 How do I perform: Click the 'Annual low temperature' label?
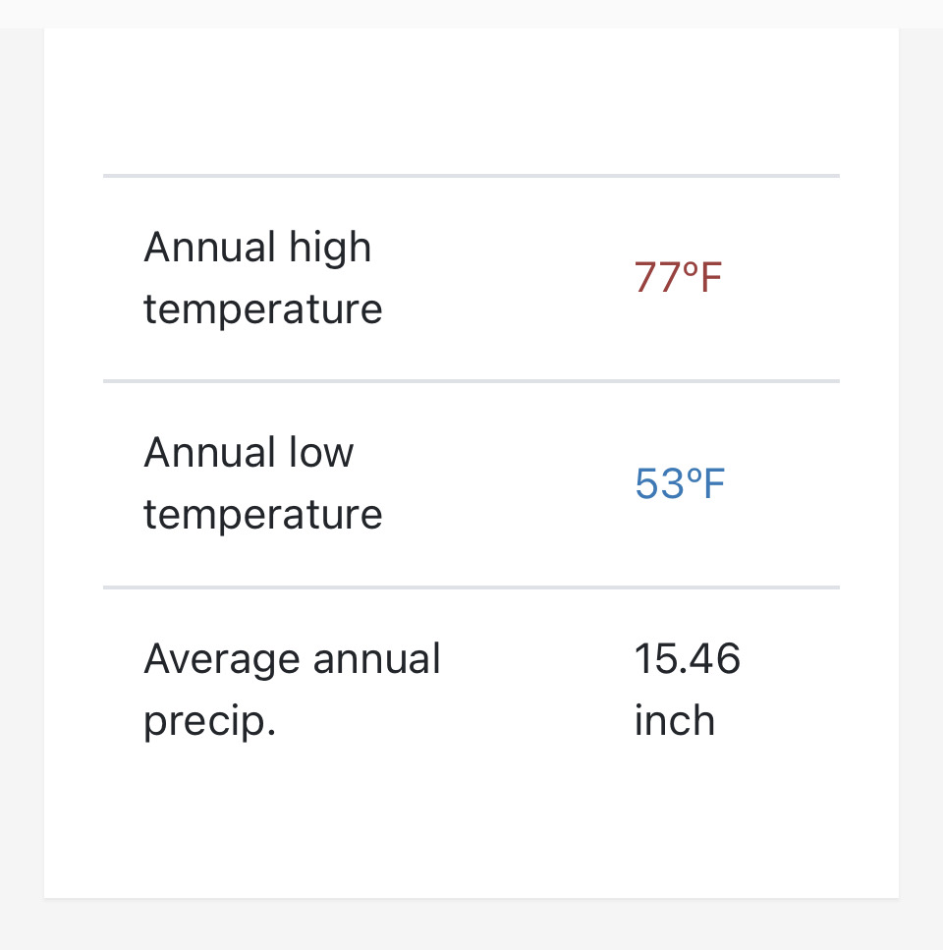click(x=263, y=483)
